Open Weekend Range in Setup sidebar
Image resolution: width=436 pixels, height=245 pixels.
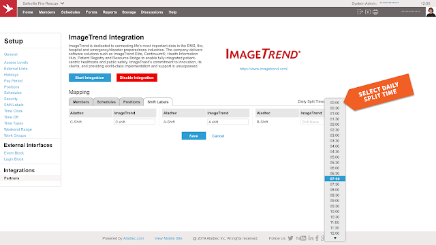[18, 129]
